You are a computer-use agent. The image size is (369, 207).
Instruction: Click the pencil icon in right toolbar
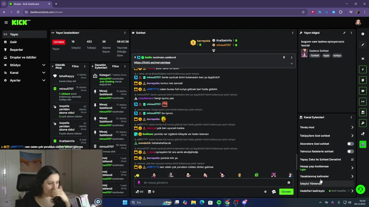click(x=363, y=45)
